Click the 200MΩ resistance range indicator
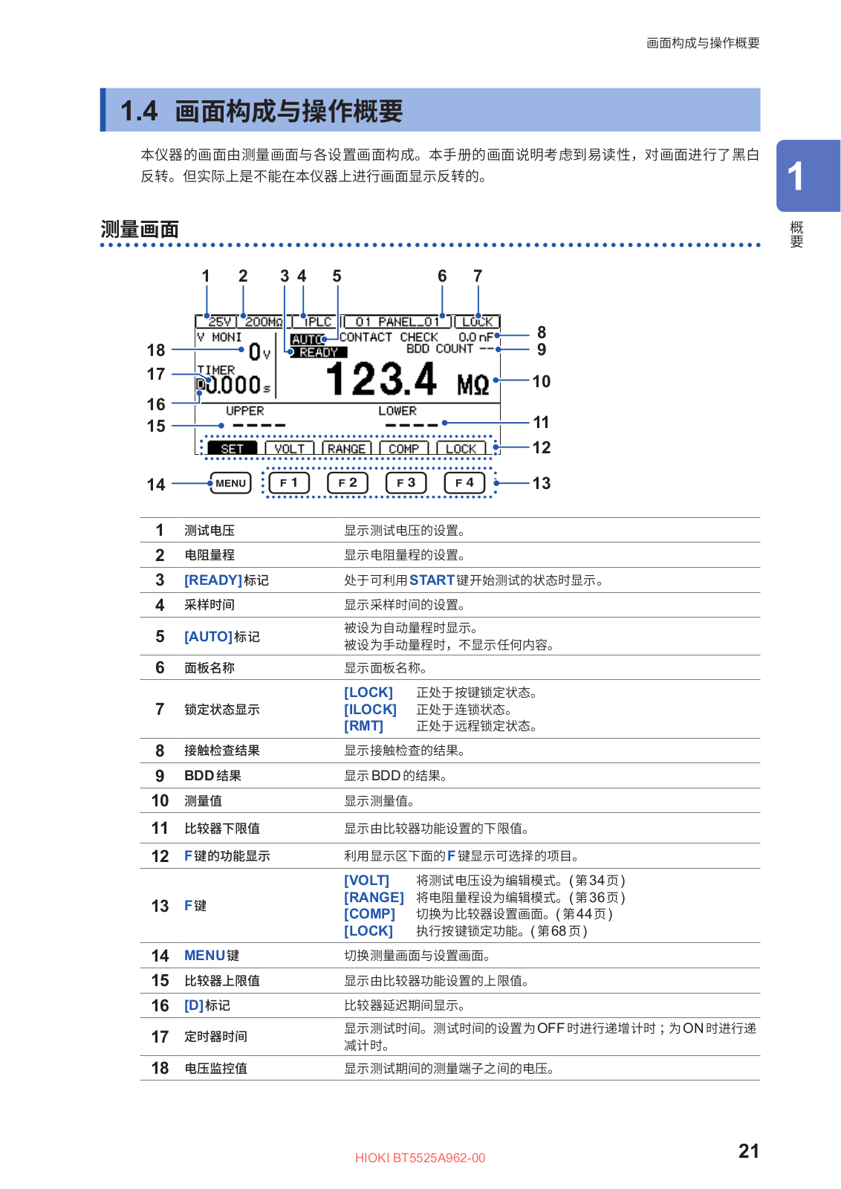Viewport: 841px width, 1189px height. [x=263, y=322]
